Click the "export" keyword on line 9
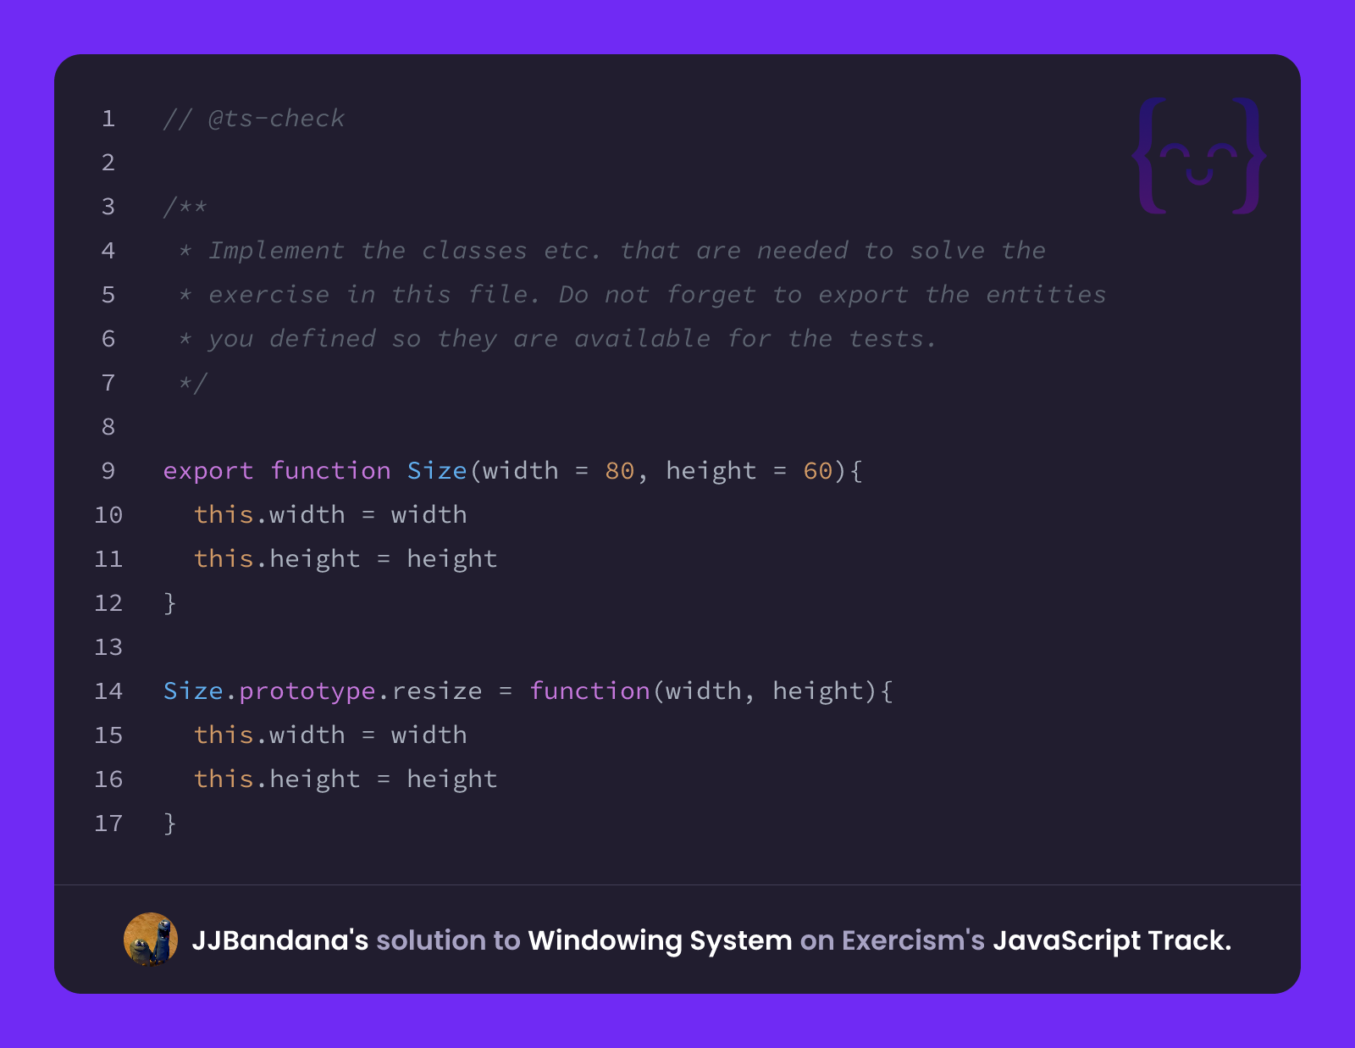This screenshot has width=1355, height=1048. coord(208,471)
